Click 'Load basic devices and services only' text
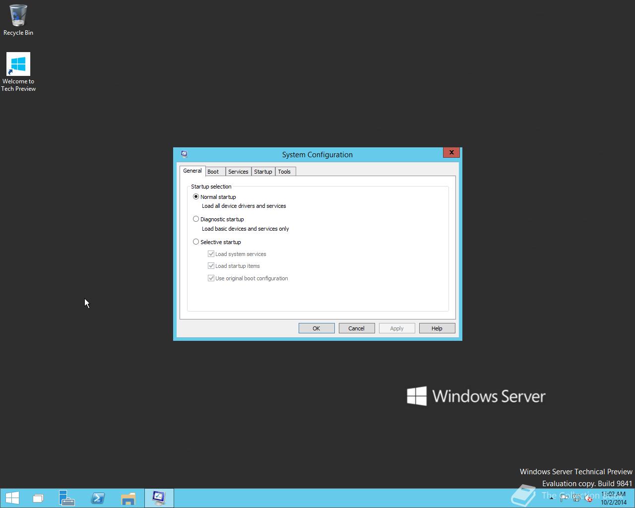This screenshot has height=508, width=635. [245, 229]
